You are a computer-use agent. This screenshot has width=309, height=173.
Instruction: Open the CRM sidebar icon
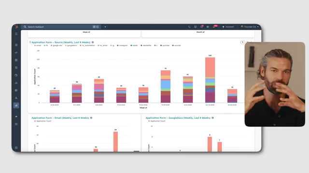tap(16, 45)
